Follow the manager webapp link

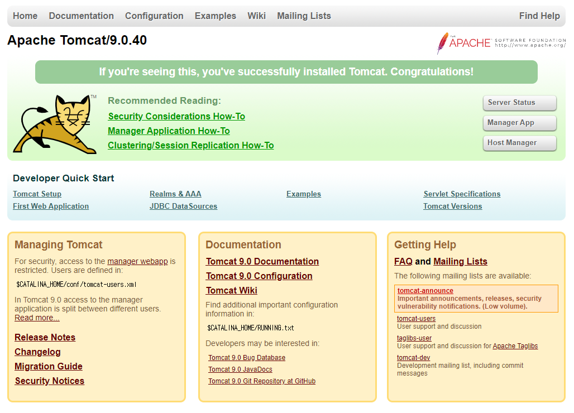pos(138,261)
